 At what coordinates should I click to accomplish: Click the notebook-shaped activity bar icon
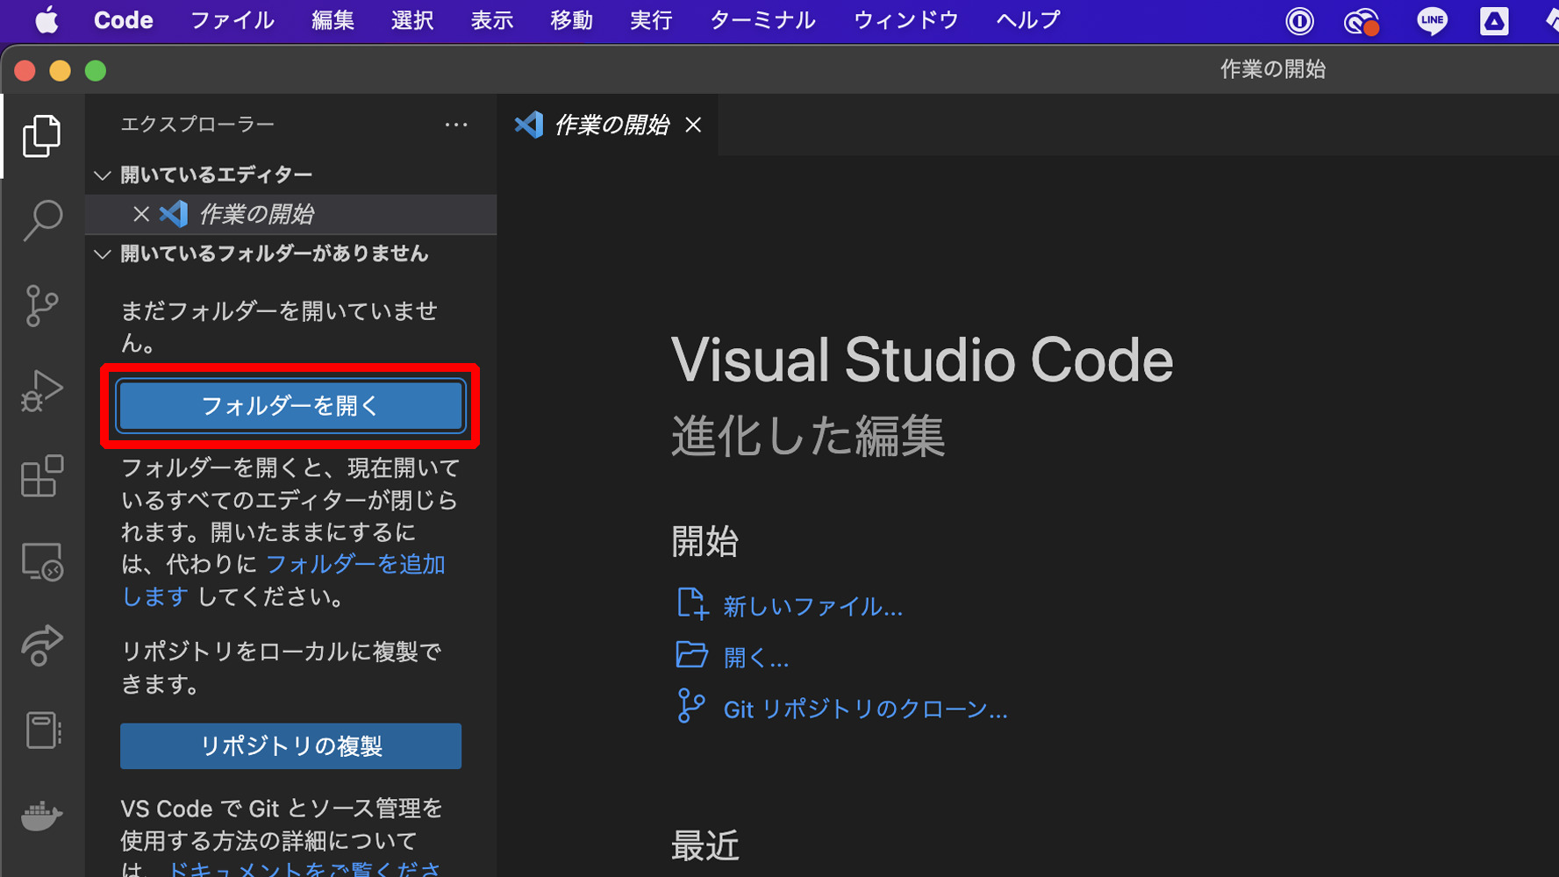[x=41, y=731]
